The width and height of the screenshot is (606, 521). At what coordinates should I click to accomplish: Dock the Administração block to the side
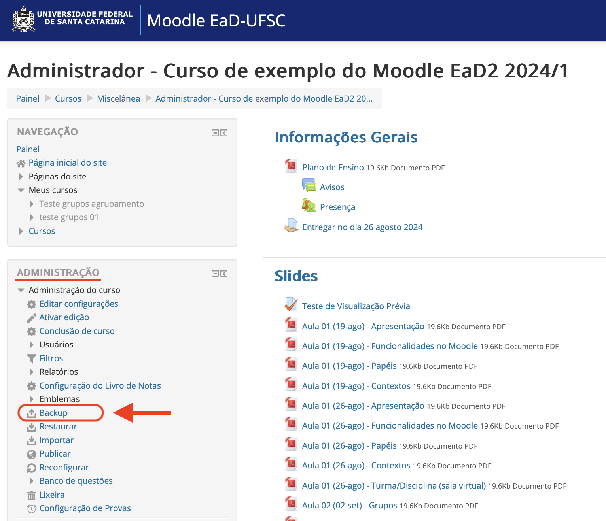(x=224, y=274)
